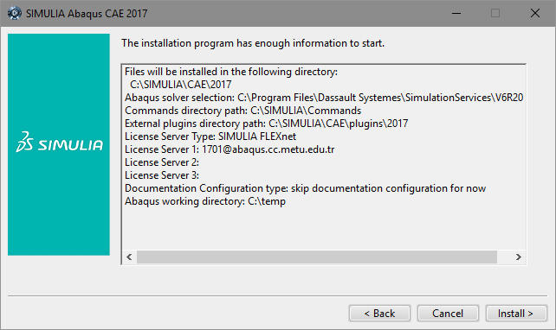Click the Abaqus solver selection path line
This screenshot has width=556, height=330.
coord(324,98)
